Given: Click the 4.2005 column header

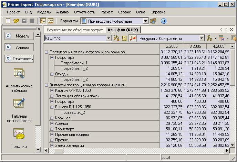Looking at the screenshot, I should coord(218,46).
